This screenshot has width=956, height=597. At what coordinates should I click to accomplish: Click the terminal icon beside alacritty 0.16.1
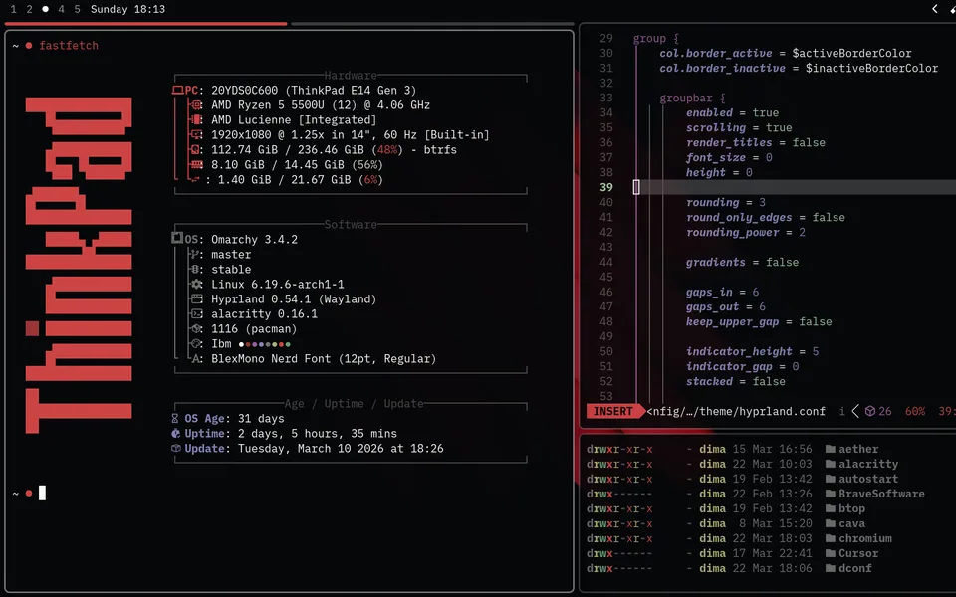[x=196, y=313]
